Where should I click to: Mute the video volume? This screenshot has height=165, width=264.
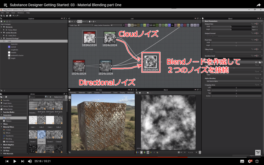point(30,161)
